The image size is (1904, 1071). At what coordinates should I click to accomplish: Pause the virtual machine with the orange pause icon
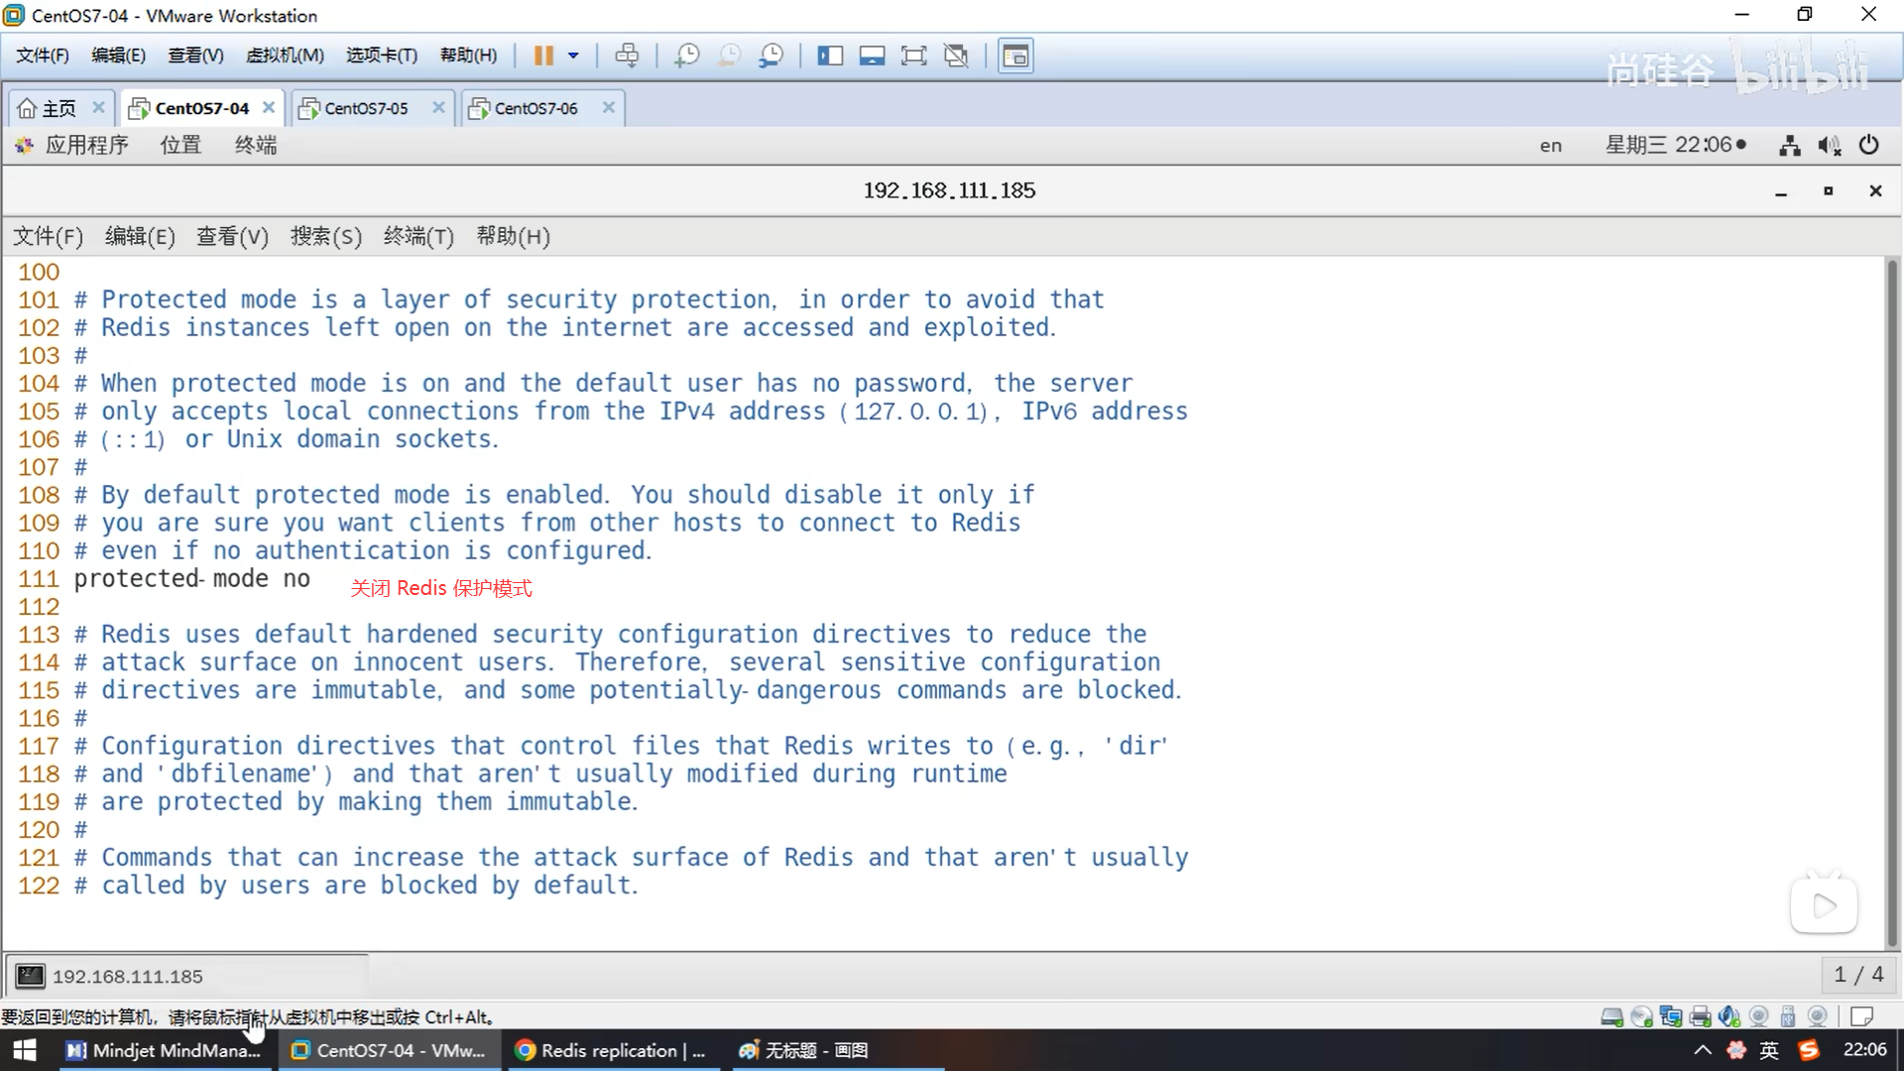(x=542, y=56)
